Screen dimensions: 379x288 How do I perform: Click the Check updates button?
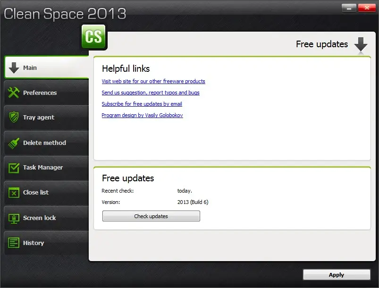coord(151,216)
